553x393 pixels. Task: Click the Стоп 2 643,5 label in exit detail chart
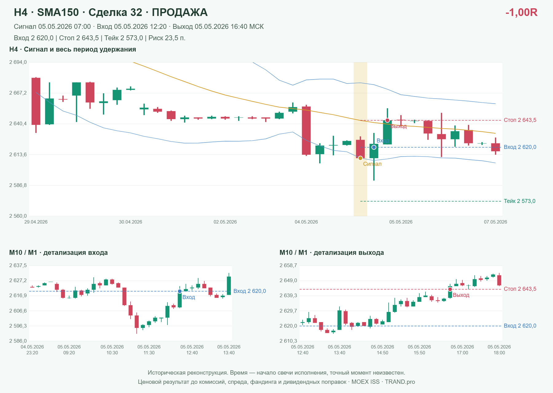pos(520,289)
